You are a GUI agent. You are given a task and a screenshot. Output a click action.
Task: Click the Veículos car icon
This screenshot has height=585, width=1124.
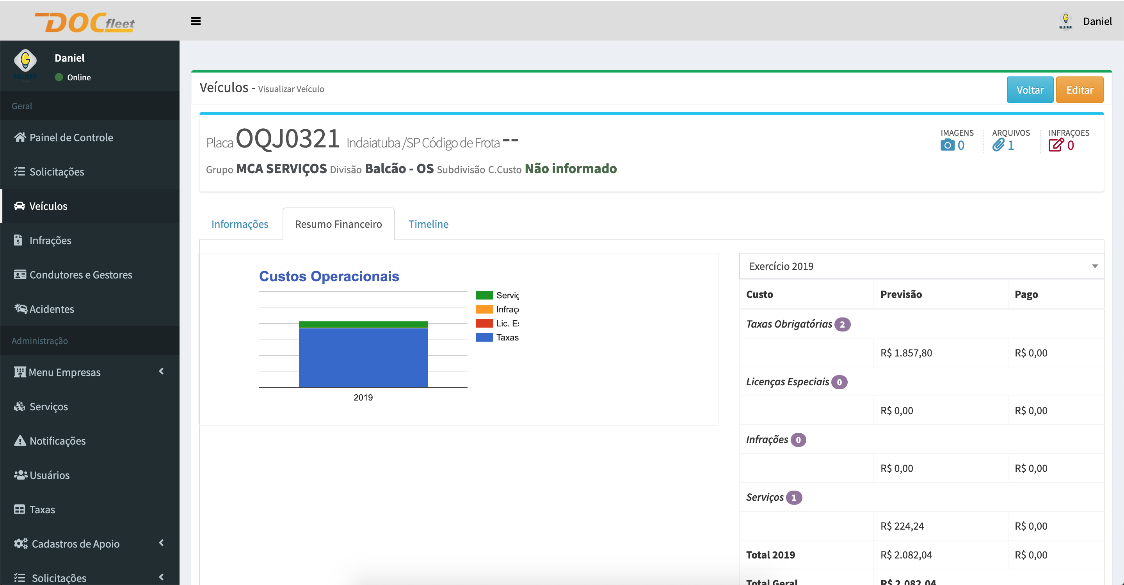(19, 206)
